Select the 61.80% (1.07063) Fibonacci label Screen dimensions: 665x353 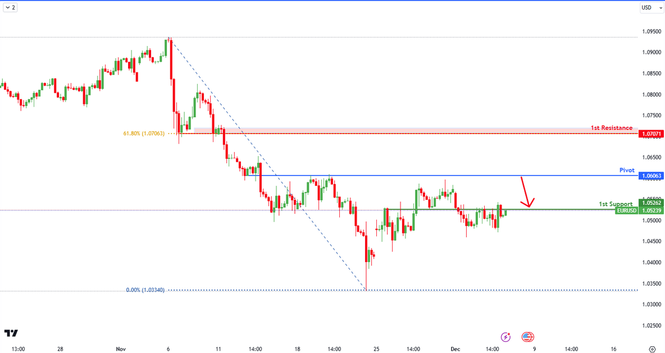click(x=144, y=134)
